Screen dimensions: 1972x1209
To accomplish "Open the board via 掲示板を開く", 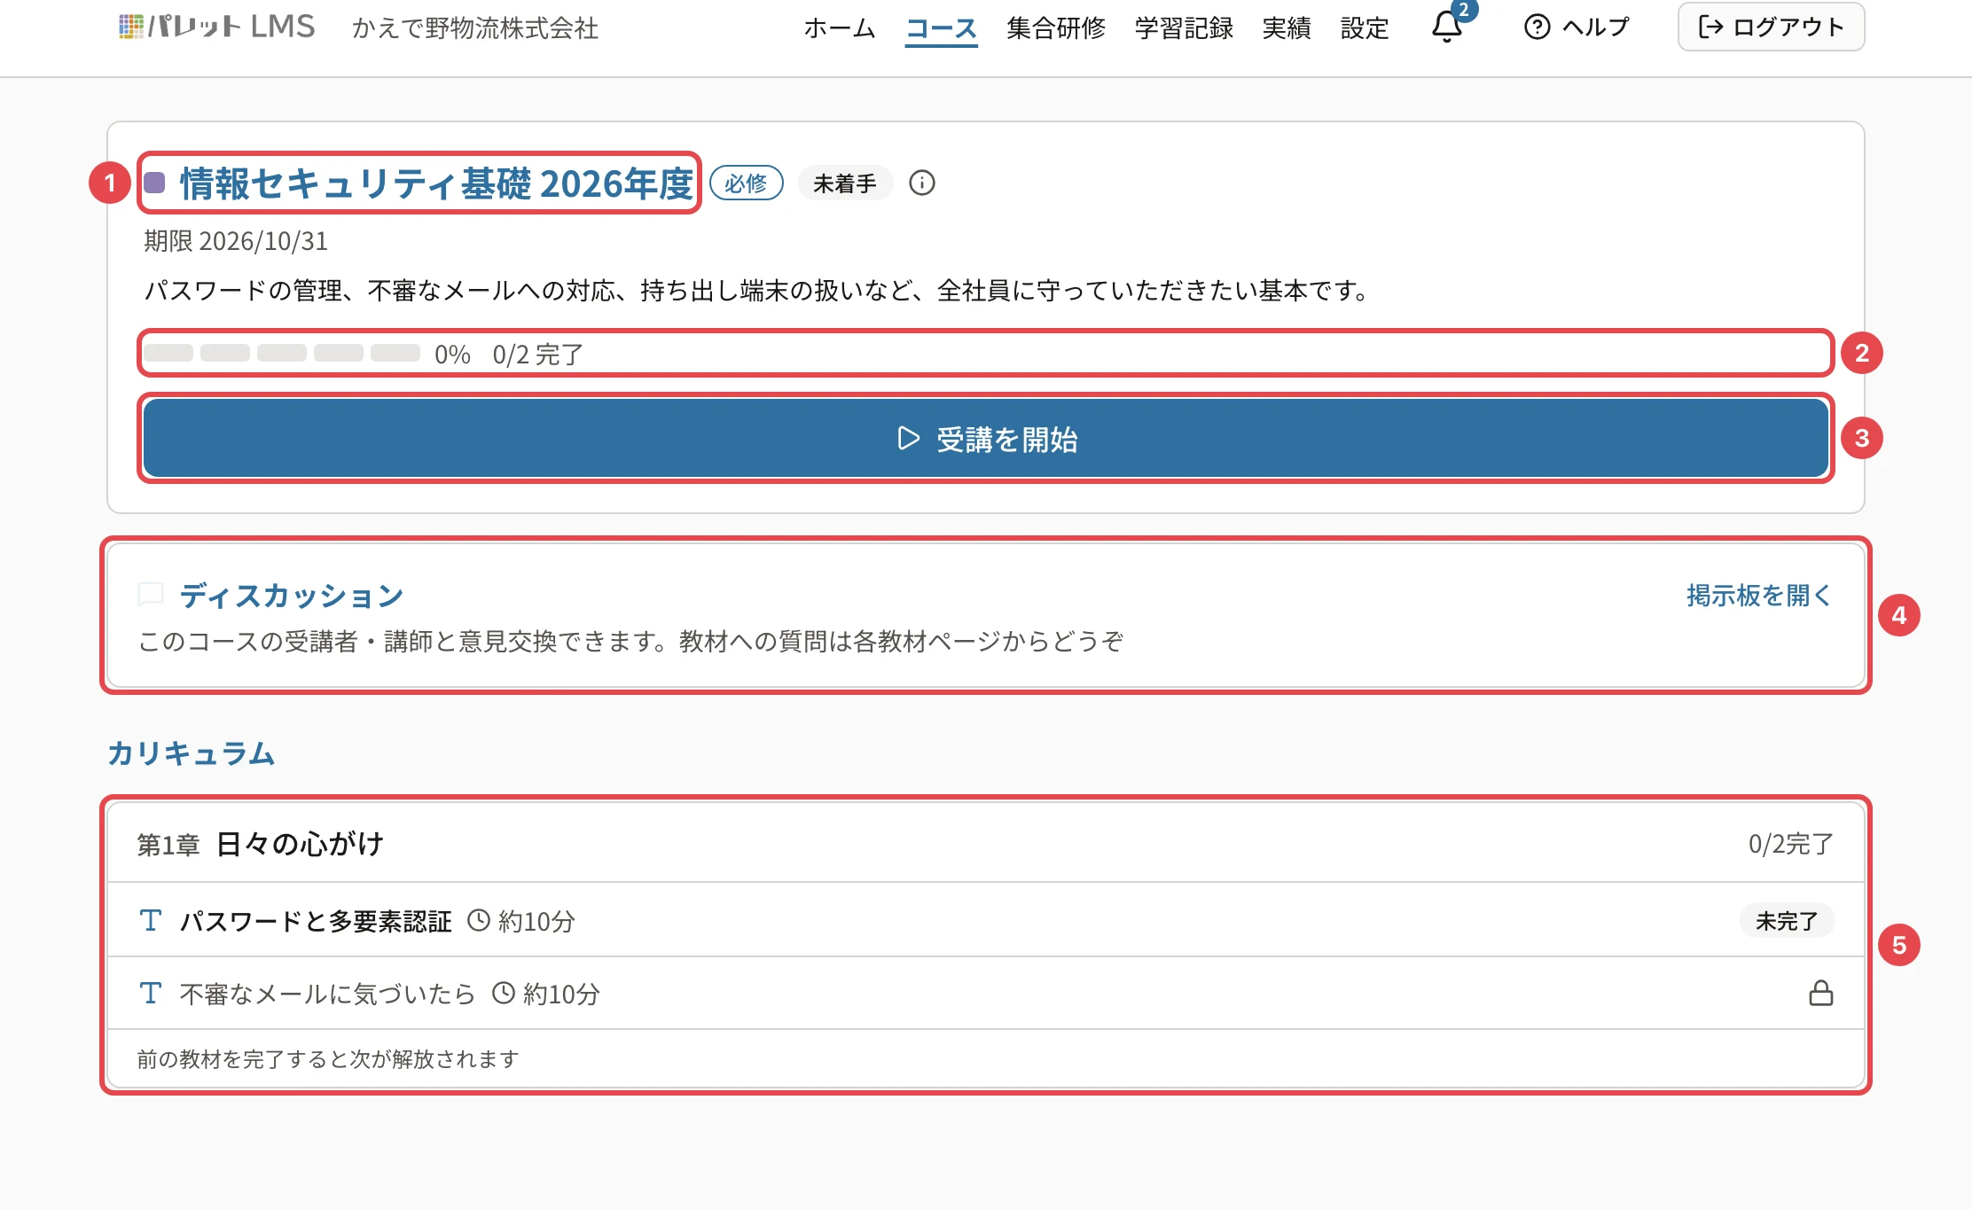I will click(1758, 595).
